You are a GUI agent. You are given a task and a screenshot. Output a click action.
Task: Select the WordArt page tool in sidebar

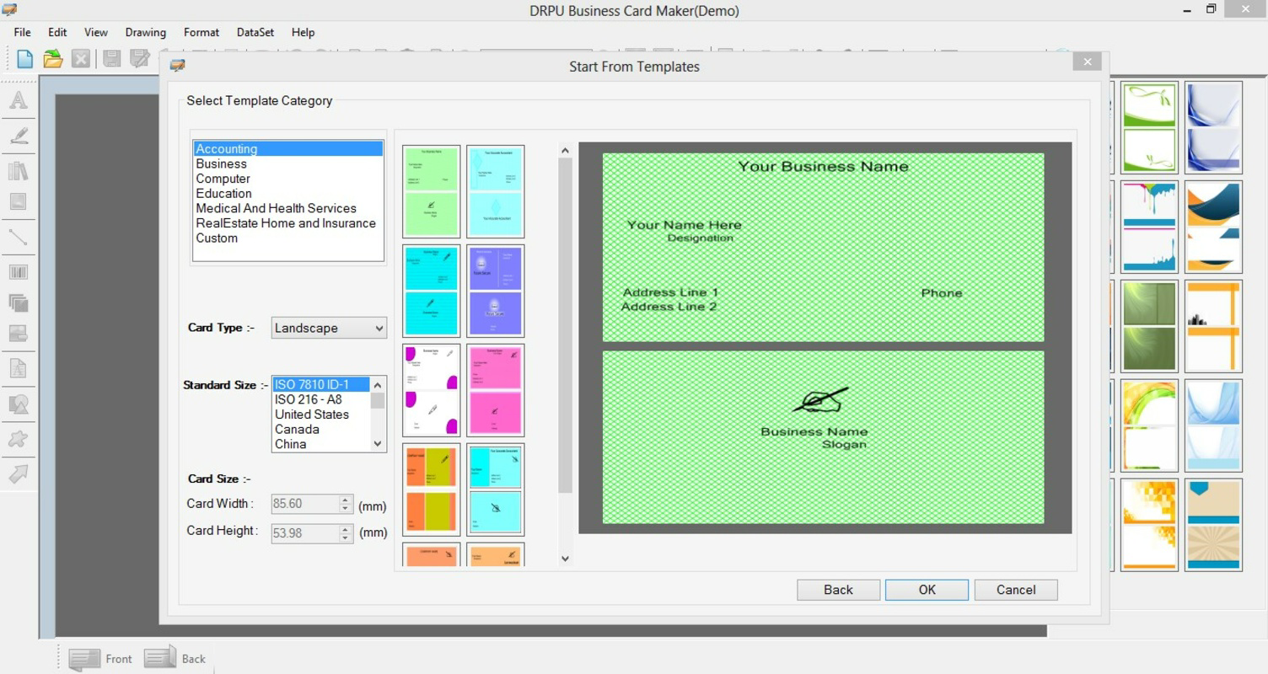19,368
